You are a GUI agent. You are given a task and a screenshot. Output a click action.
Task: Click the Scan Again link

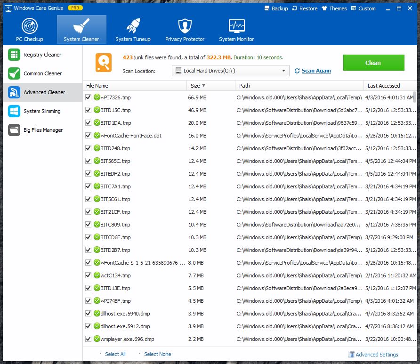coord(316,71)
